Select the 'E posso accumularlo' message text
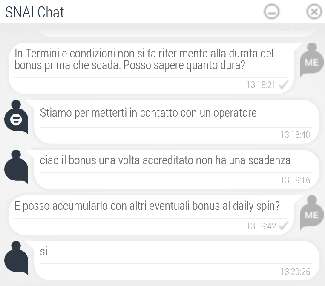Screen dimensions: 325x286 click(147, 206)
